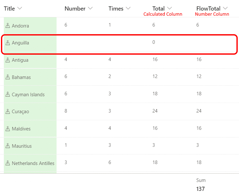Click the item icon beside Antigua
The image size is (239, 196).
click(x=8, y=60)
